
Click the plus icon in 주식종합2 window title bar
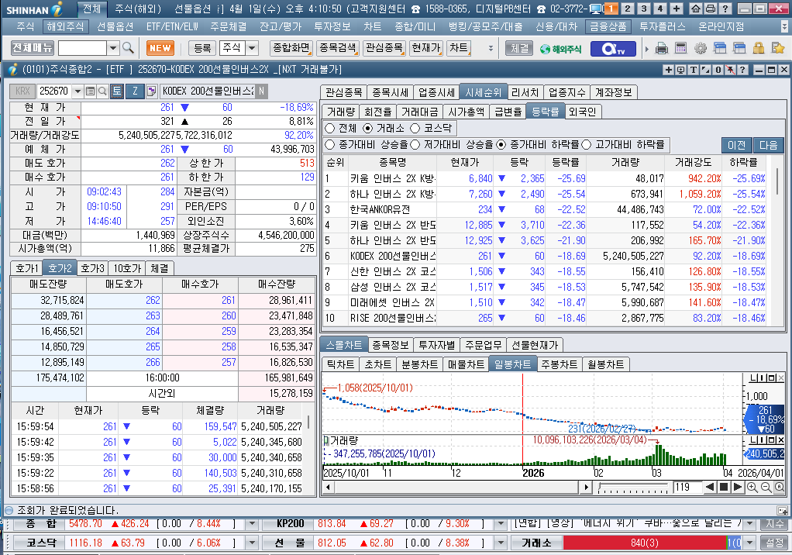[669, 70]
